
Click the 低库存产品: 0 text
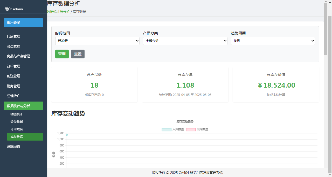pyautogui.click(x=94, y=95)
